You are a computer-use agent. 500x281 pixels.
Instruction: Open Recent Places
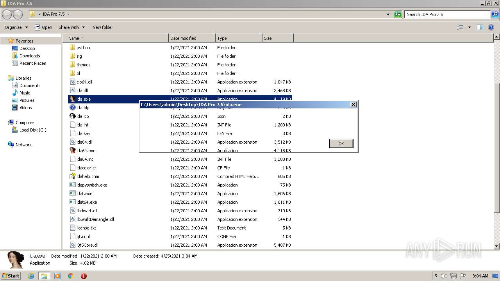point(32,63)
